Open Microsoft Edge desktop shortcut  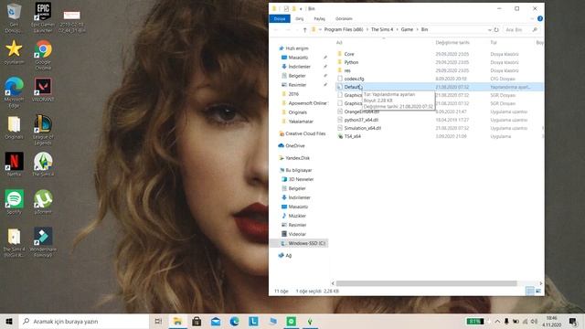[x=15, y=92]
